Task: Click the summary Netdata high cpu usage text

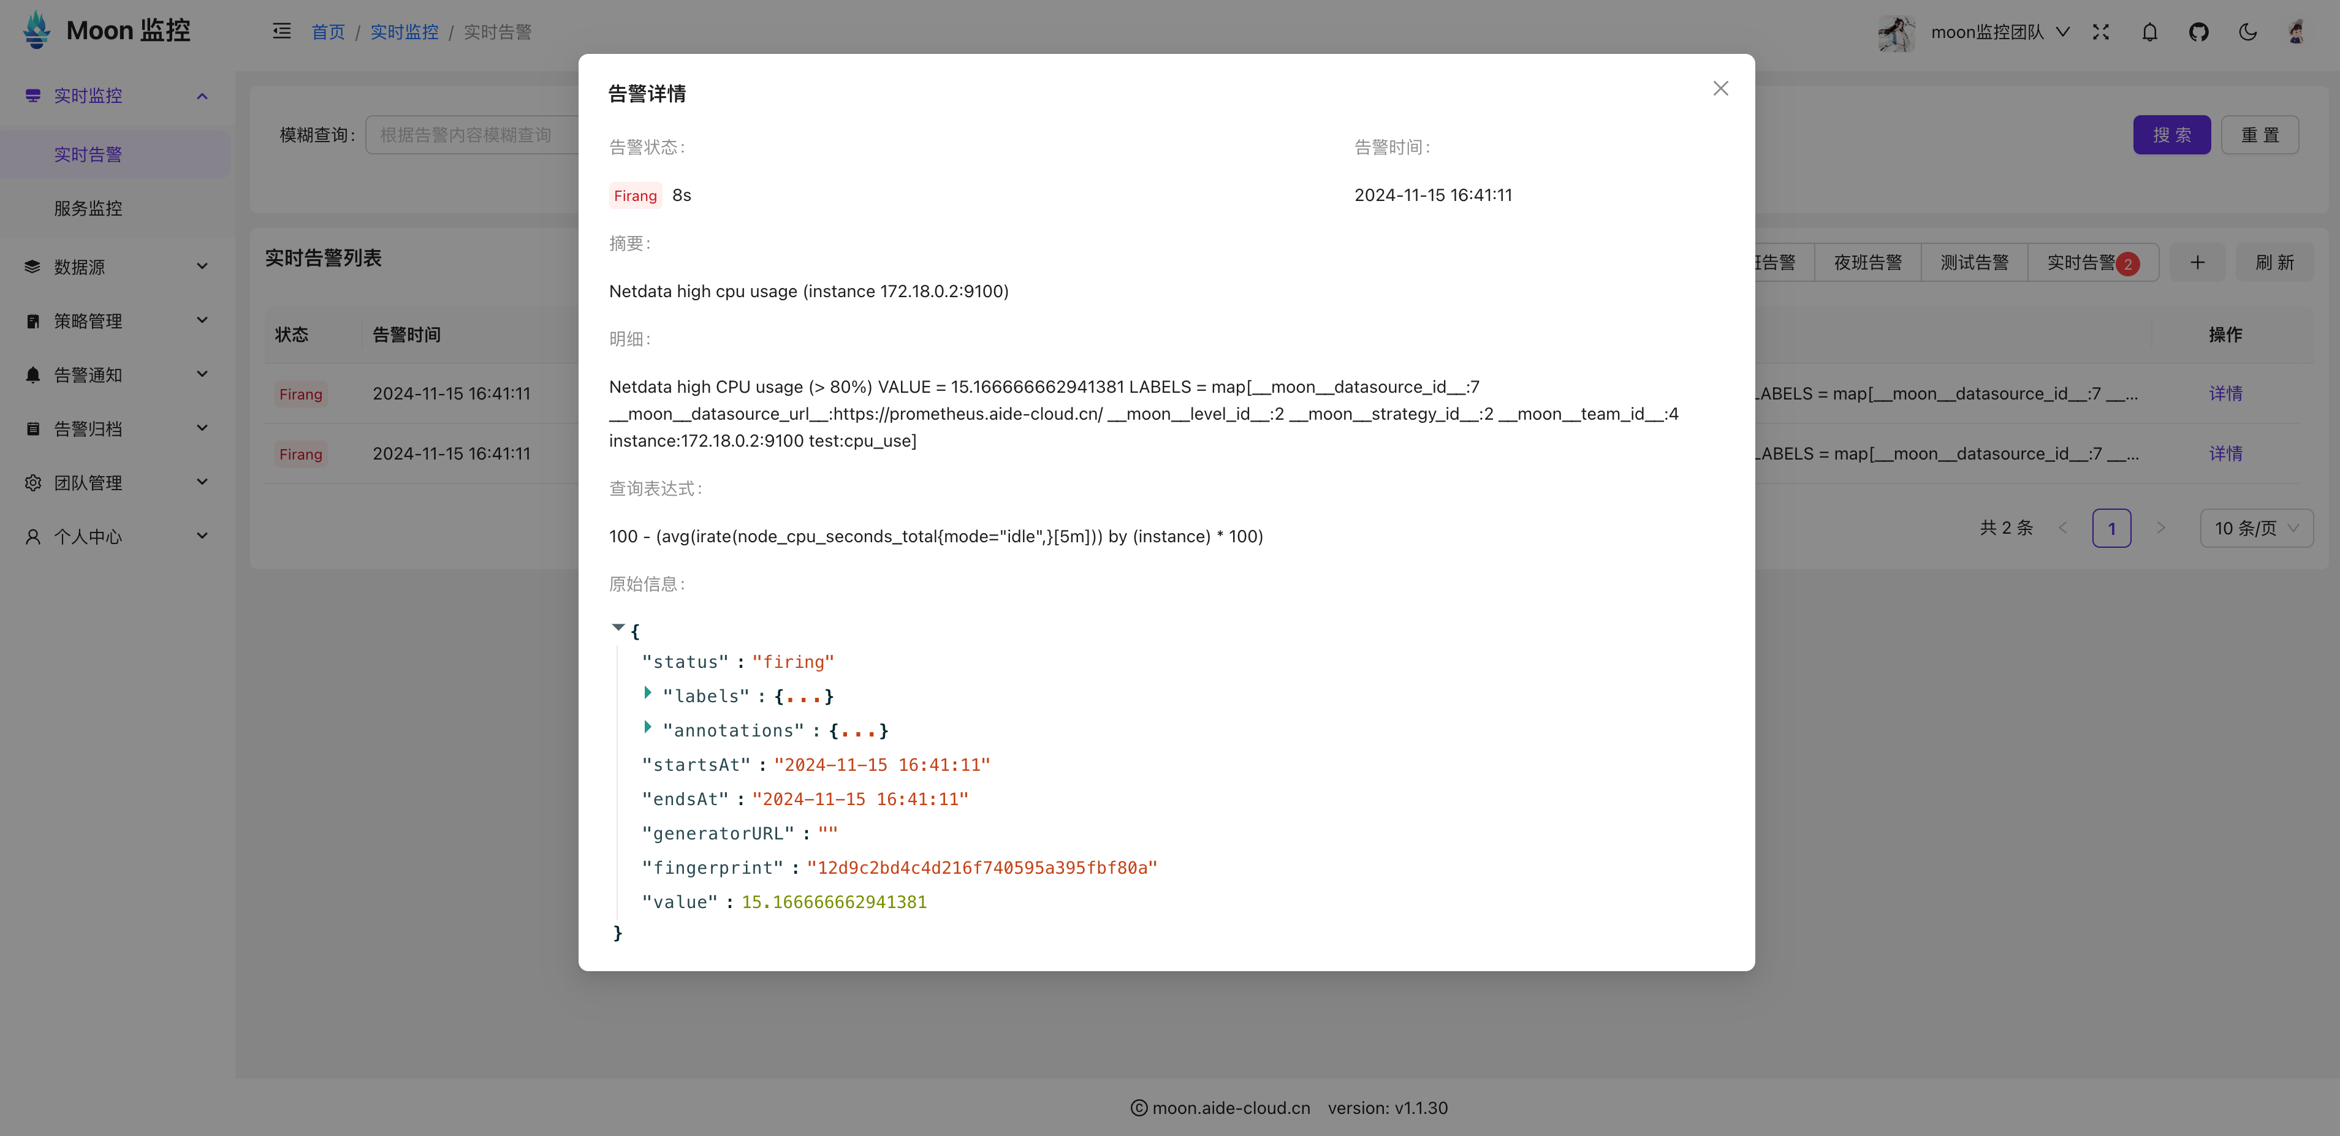Action: click(x=808, y=292)
